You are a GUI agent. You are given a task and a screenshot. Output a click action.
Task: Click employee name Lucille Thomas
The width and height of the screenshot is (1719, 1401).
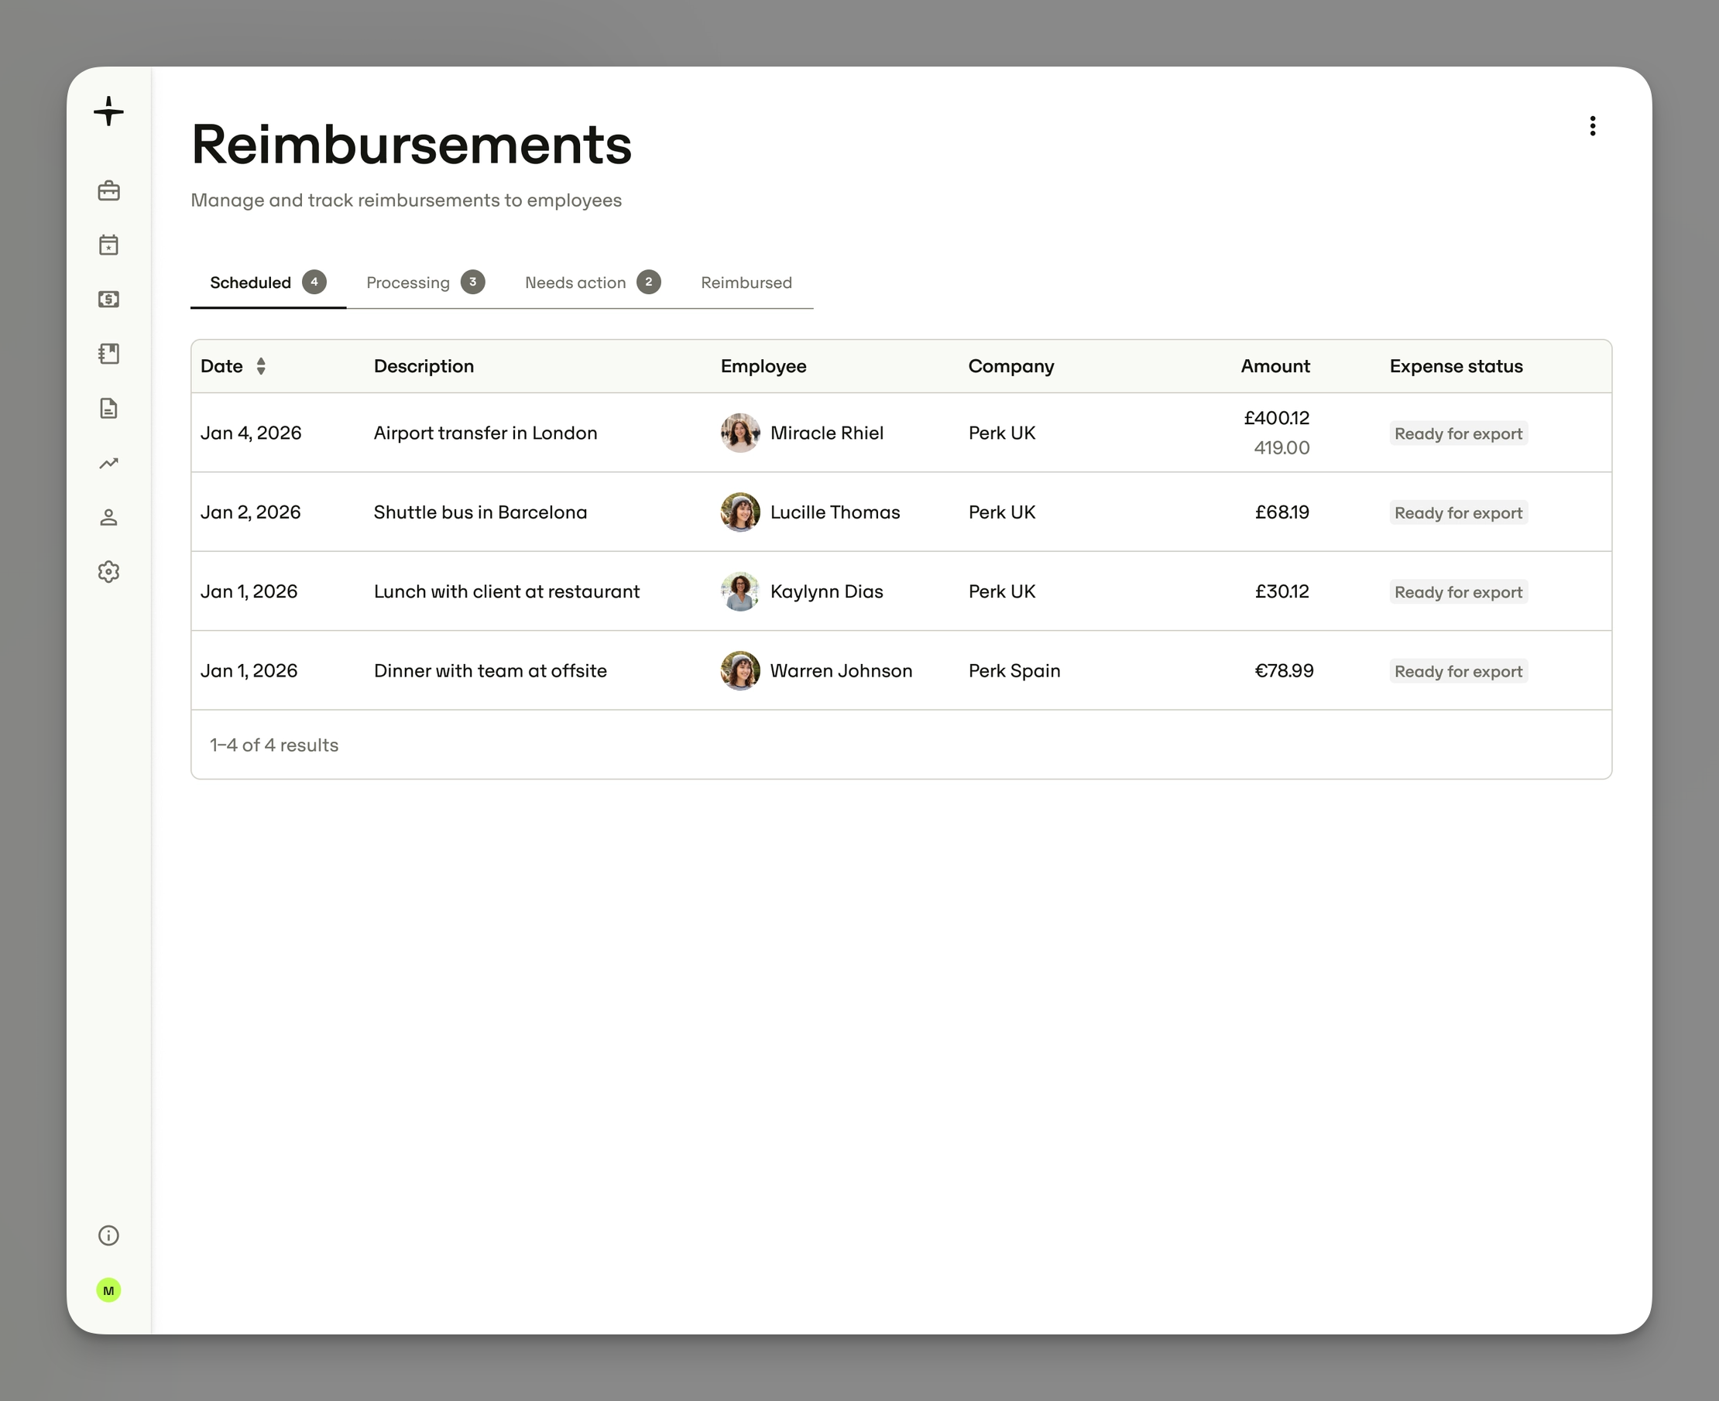(x=835, y=512)
